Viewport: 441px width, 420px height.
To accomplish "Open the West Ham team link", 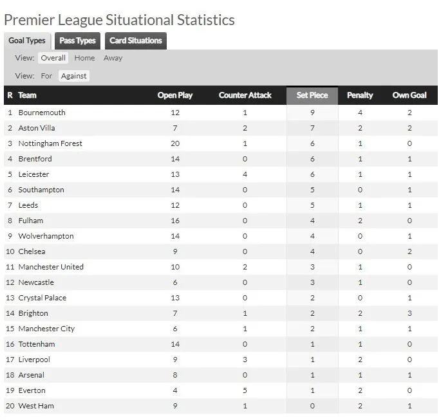I will point(36,406).
